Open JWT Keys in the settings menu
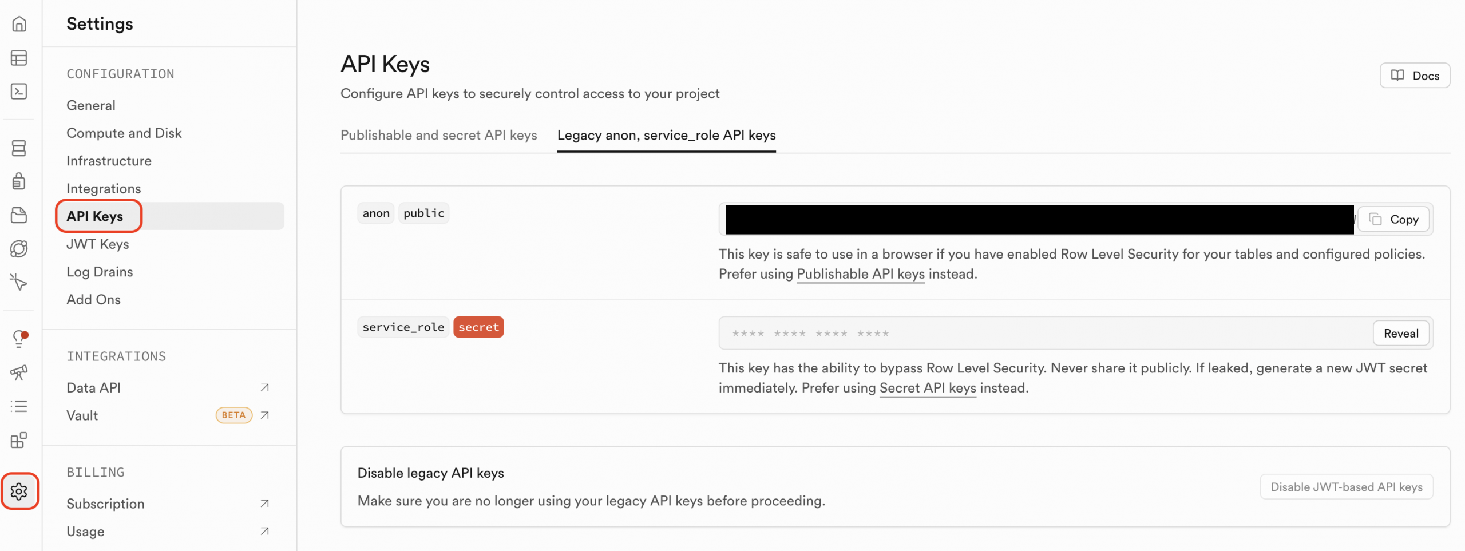This screenshot has height=551, width=1465. pyautogui.click(x=98, y=244)
